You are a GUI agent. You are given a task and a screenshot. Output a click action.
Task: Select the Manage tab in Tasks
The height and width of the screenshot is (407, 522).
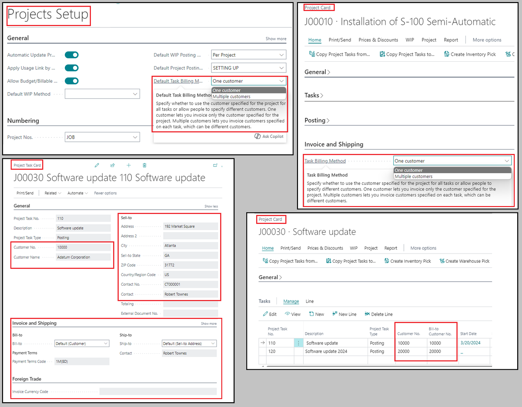tap(291, 301)
